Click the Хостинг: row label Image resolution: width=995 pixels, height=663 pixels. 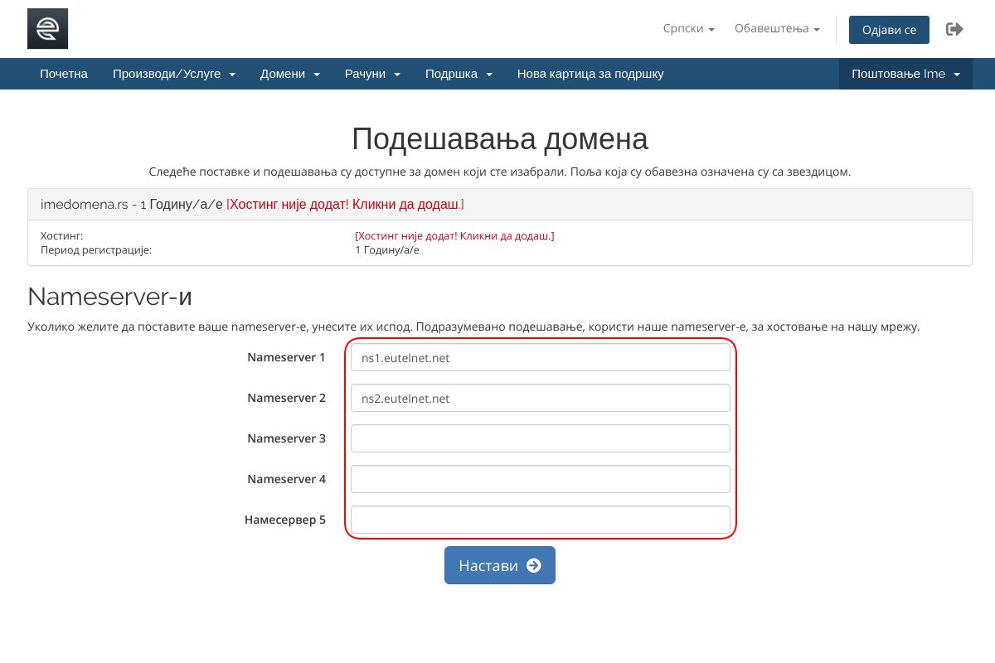62,236
